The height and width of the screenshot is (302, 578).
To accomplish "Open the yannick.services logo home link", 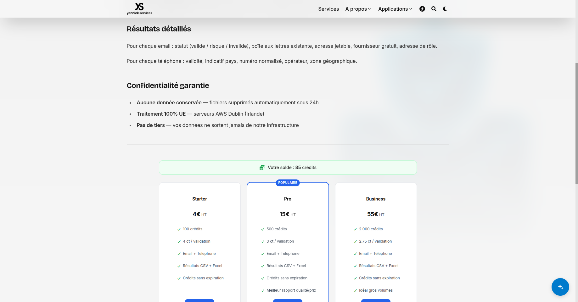I will tap(139, 8).
